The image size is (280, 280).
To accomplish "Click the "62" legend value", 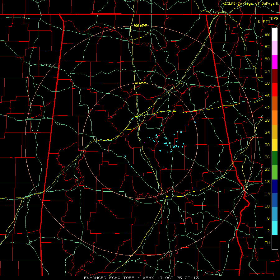I will click(267, 46).
